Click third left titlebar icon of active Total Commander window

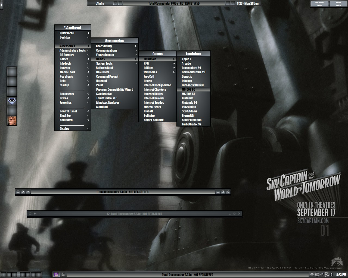(28, 192)
